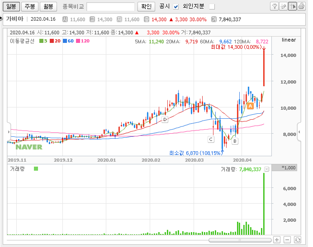Click the opening price icon beside 11,600
This screenshot has width=313, height=247.
click(x=65, y=19)
